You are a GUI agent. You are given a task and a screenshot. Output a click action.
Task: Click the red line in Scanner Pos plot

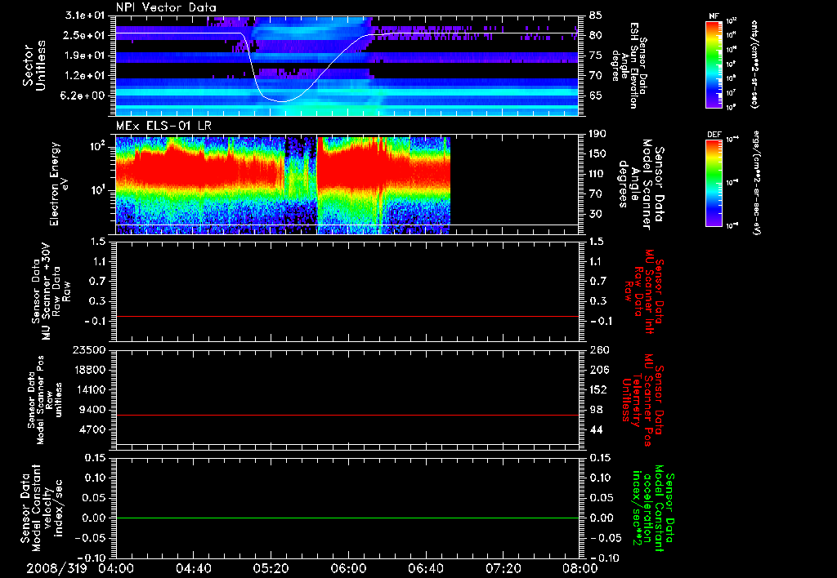coord(347,415)
